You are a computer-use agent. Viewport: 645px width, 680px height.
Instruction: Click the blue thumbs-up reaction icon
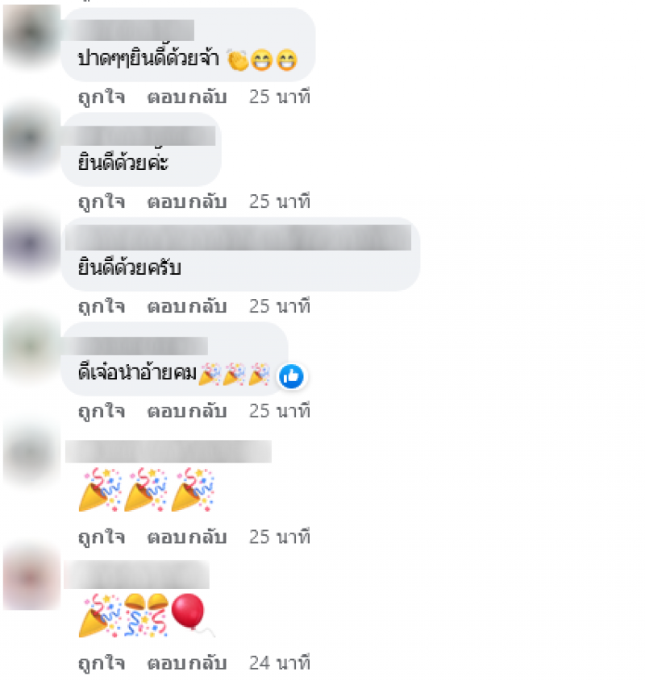coord(291,376)
